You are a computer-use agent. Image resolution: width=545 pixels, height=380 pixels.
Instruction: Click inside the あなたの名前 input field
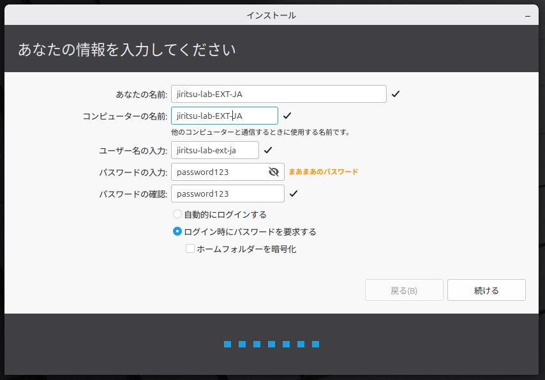pos(279,93)
